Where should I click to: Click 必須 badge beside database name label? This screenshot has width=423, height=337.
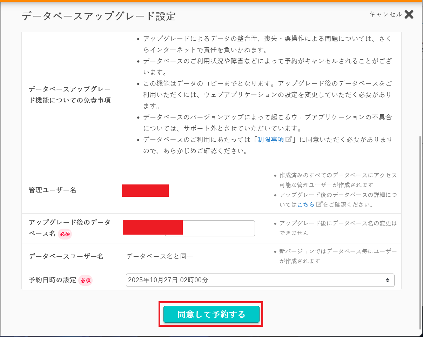65,234
